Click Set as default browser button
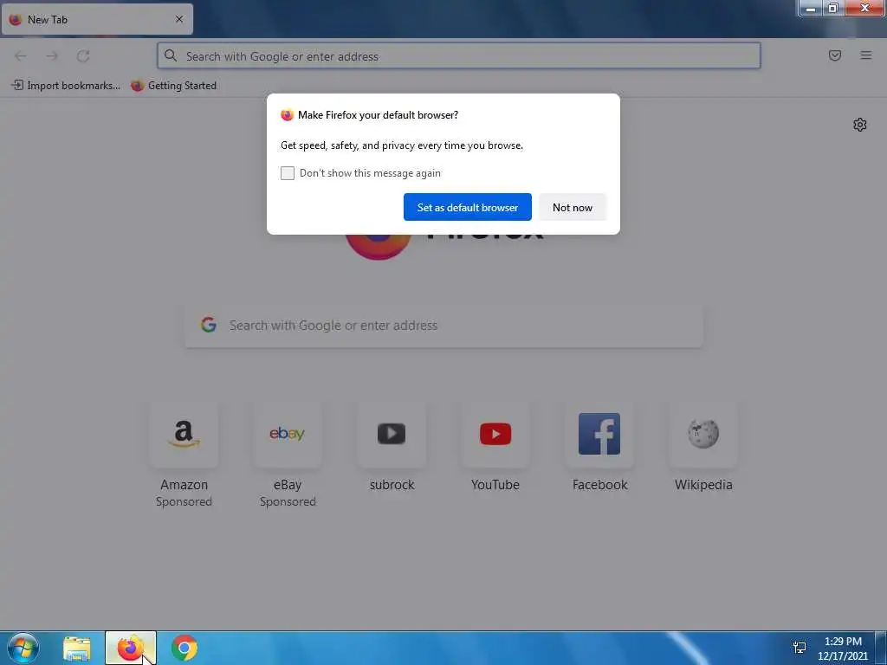Image resolution: width=887 pixels, height=665 pixels. pyautogui.click(x=467, y=207)
